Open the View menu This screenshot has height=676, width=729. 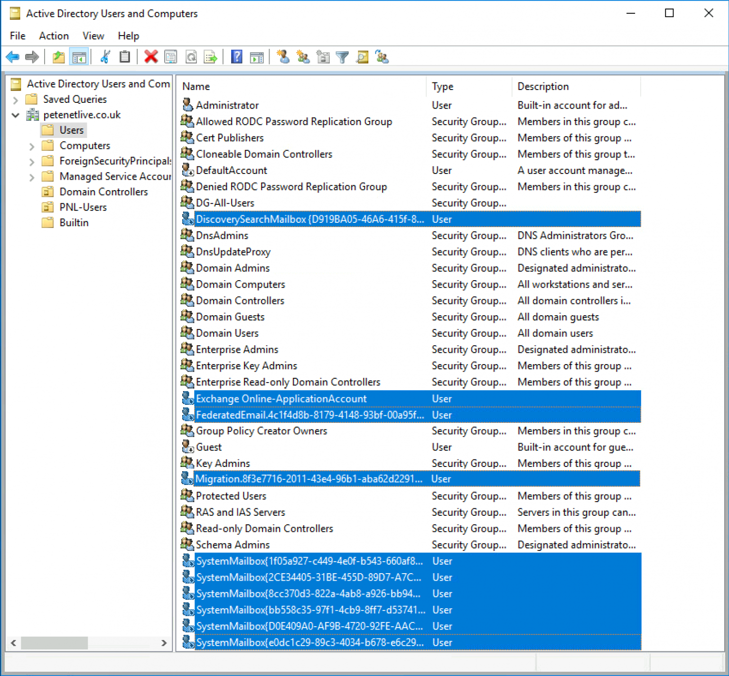click(93, 36)
